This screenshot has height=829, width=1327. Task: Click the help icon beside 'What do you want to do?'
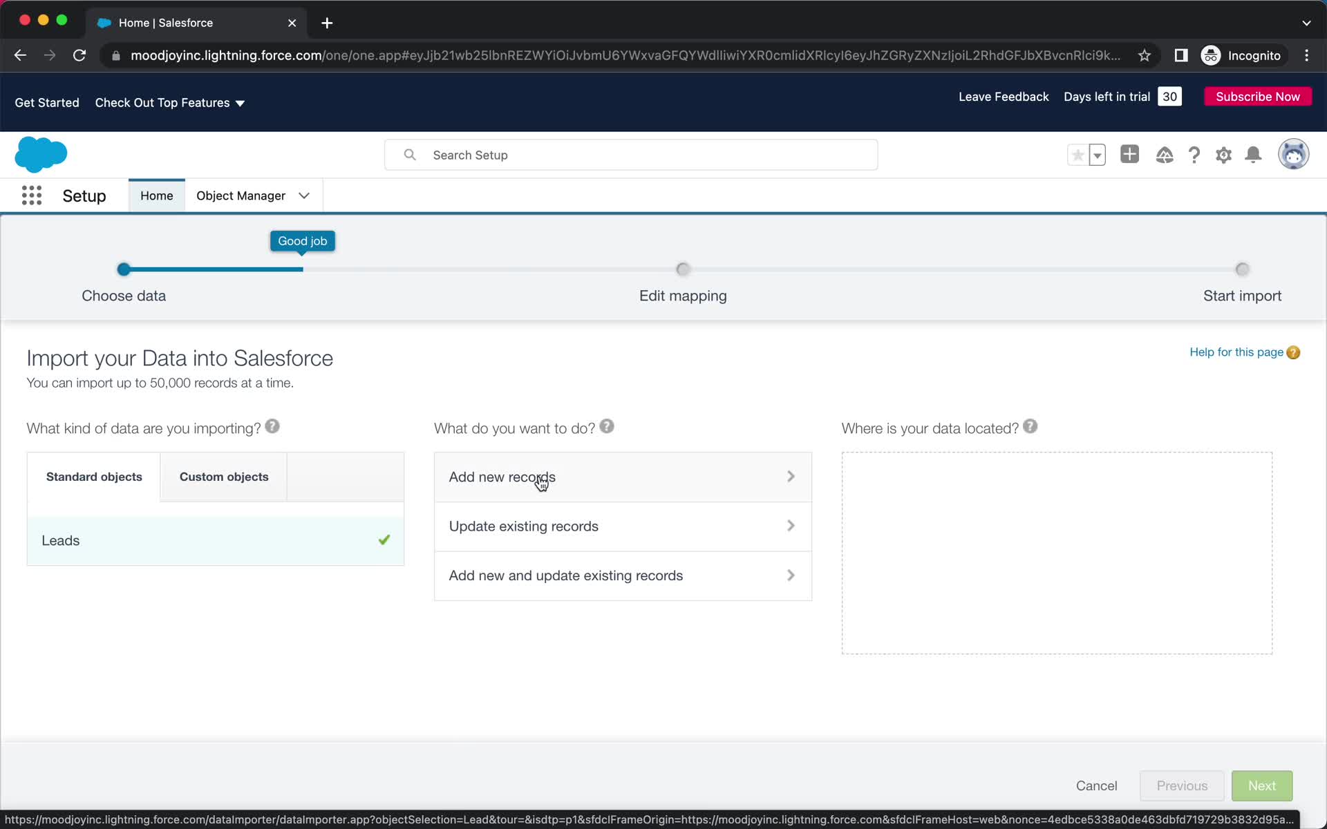click(x=607, y=426)
